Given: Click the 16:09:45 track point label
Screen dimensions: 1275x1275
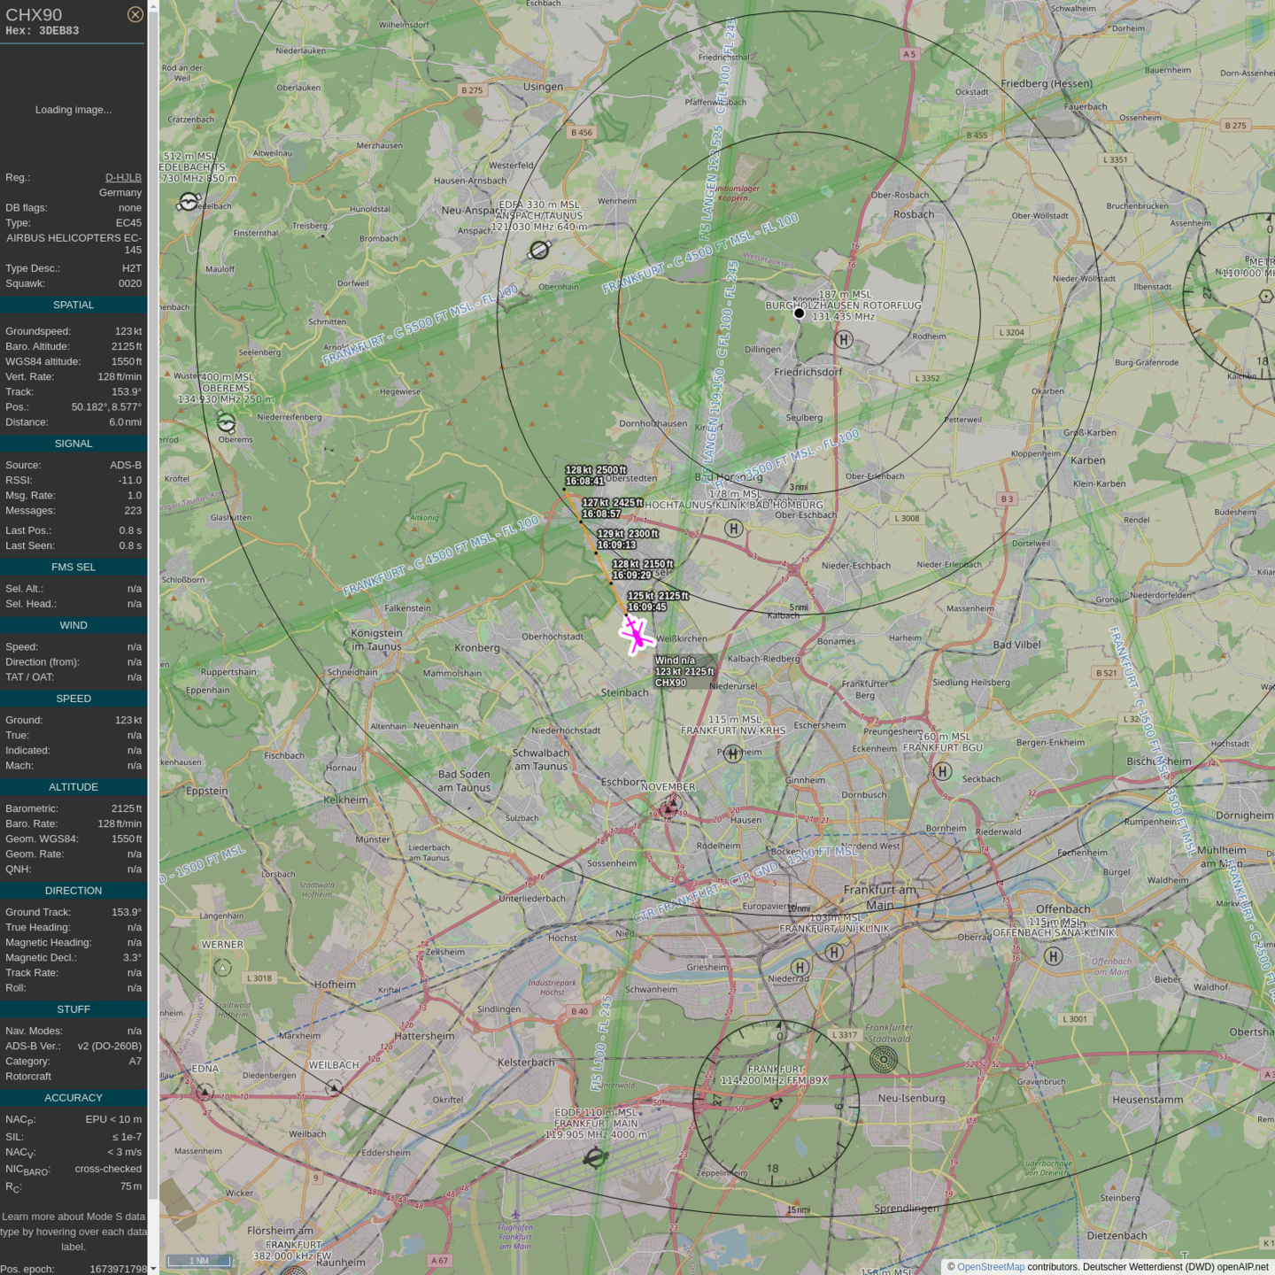Looking at the screenshot, I should (646, 607).
